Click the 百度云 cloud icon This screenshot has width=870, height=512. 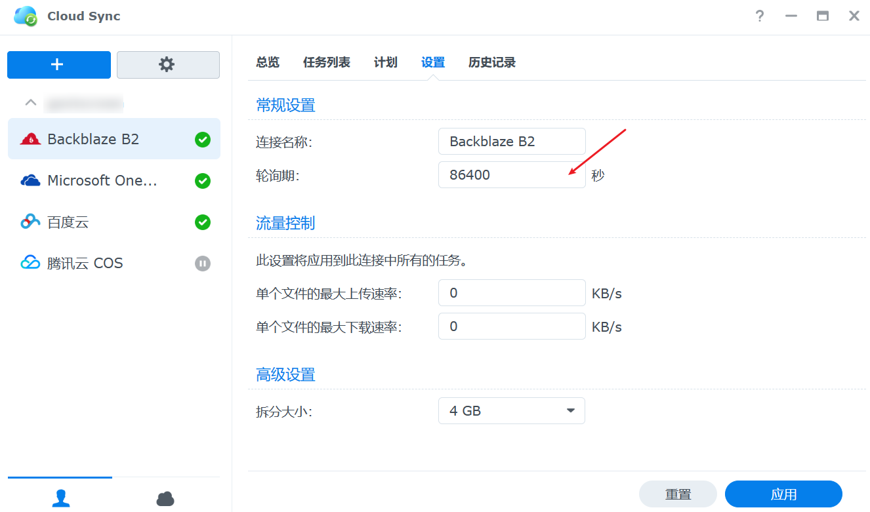pos(31,222)
